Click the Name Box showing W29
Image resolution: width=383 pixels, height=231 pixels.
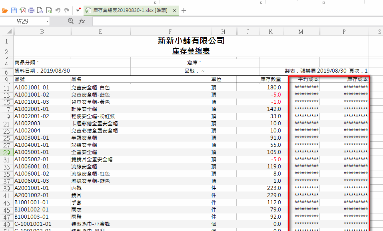(x=22, y=21)
